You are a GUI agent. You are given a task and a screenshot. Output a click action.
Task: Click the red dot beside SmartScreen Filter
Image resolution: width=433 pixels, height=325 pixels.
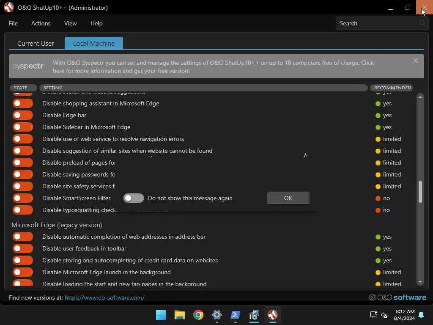click(378, 198)
